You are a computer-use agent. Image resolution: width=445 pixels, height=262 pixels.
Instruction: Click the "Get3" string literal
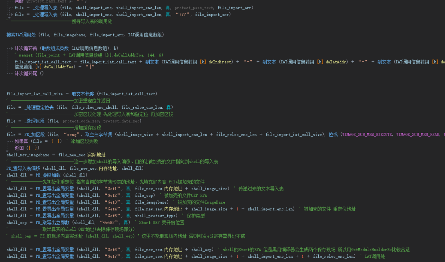point(112,202)
